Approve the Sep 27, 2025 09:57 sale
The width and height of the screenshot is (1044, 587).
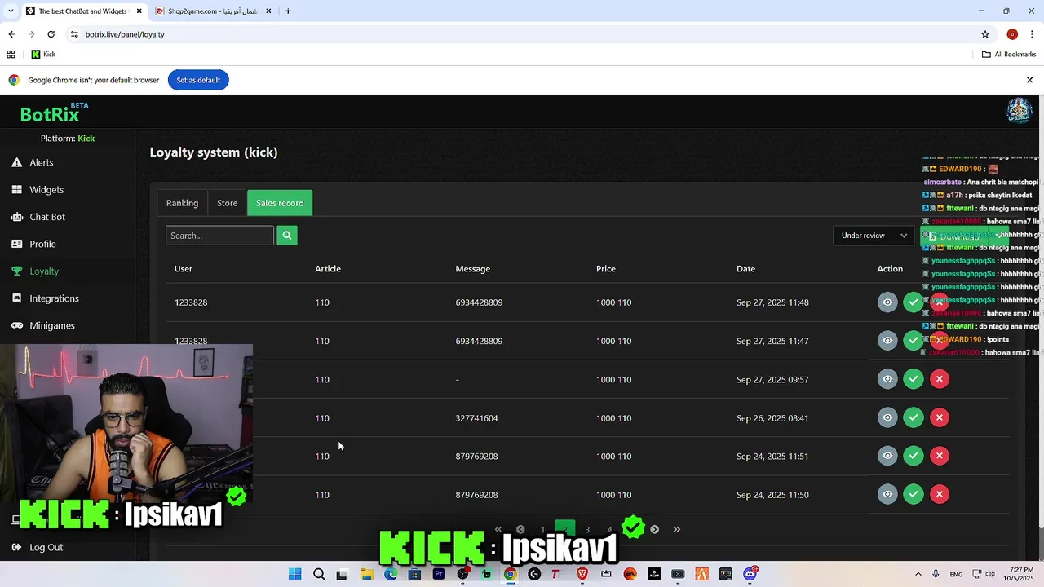[913, 379]
